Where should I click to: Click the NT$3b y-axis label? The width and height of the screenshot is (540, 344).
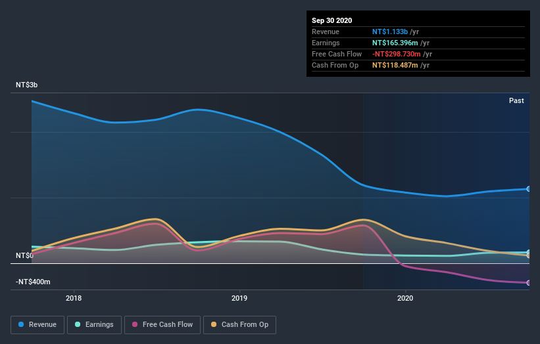coord(26,85)
